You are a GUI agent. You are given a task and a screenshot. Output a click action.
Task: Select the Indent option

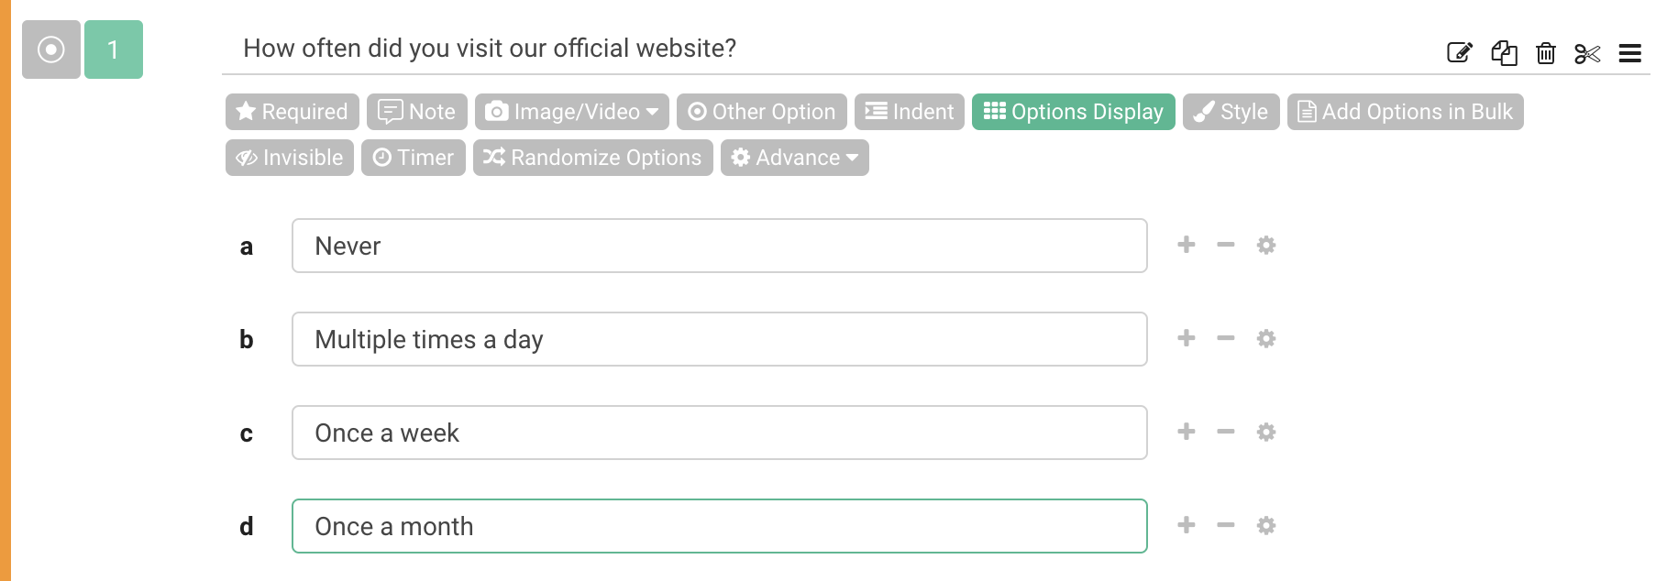909,111
